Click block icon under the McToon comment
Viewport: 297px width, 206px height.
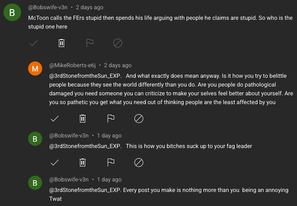tap(117, 43)
